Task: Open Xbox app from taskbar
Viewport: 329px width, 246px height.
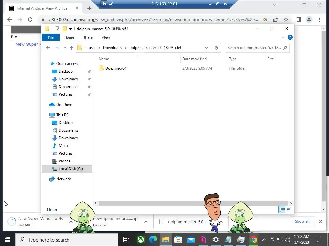Action: 141,240
